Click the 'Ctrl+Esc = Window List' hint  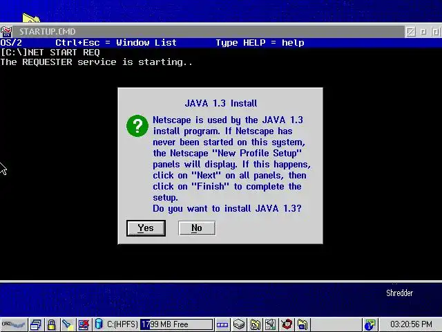tap(116, 43)
